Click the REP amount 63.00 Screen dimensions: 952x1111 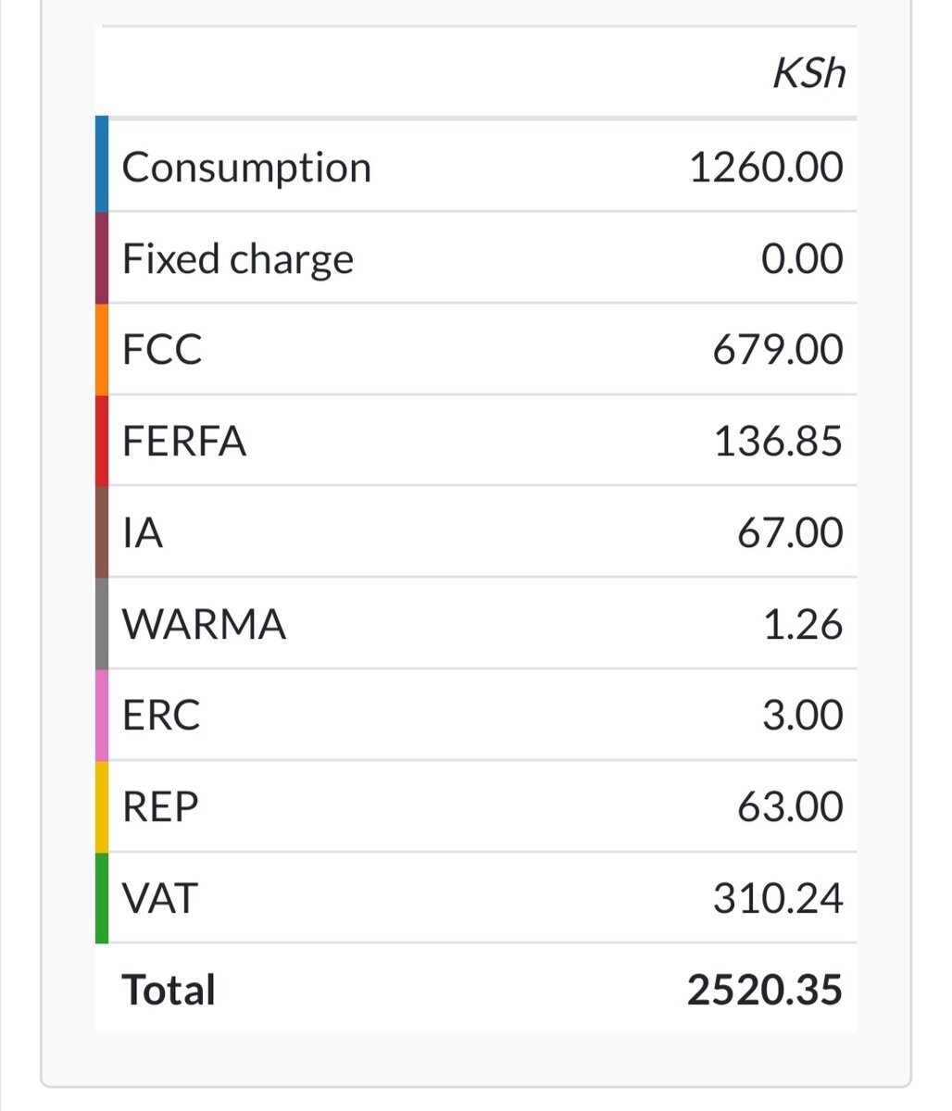pyautogui.click(x=790, y=807)
